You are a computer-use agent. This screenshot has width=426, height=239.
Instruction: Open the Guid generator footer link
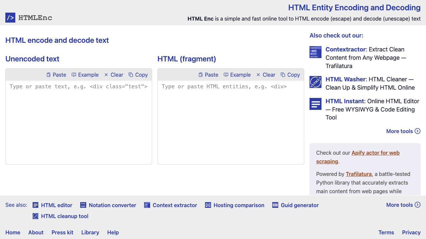click(296, 205)
